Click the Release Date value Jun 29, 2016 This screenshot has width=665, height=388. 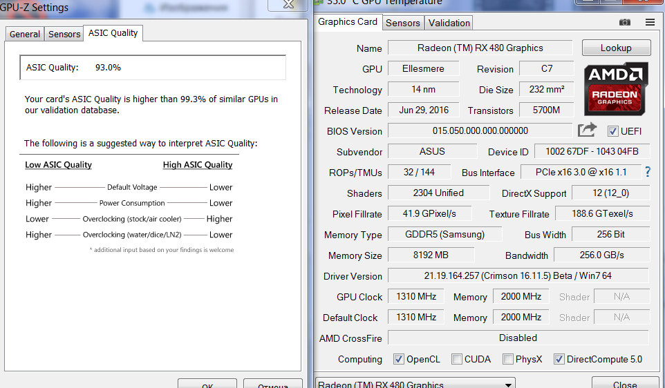tap(423, 110)
